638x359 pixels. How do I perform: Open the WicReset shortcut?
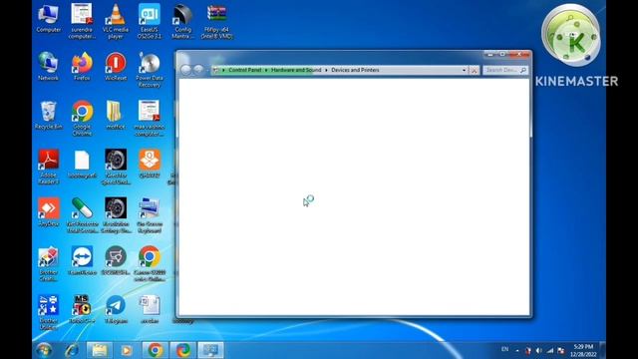click(x=116, y=67)
